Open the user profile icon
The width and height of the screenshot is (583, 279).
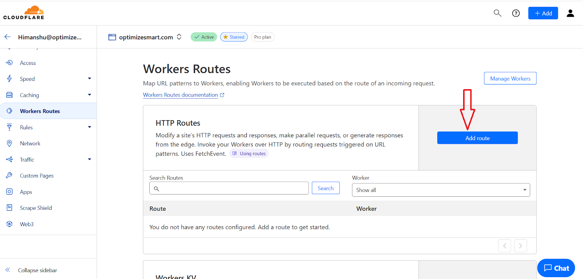570,13
